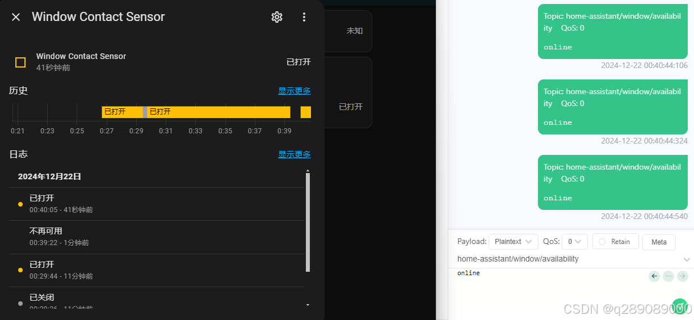Click the message bubble timestamped 00:40:44:324
This screenshot has height=320, width=694.
coord(613,107)
